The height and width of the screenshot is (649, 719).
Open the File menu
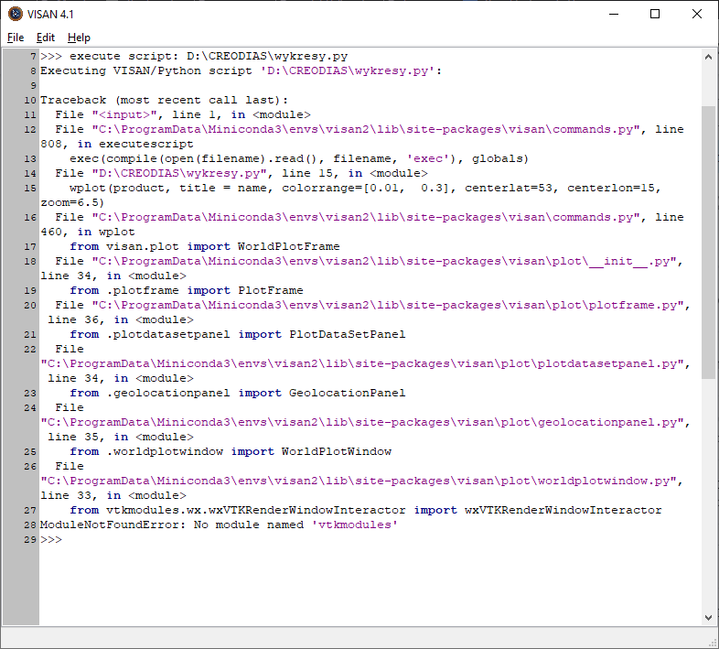coord(16,38)
